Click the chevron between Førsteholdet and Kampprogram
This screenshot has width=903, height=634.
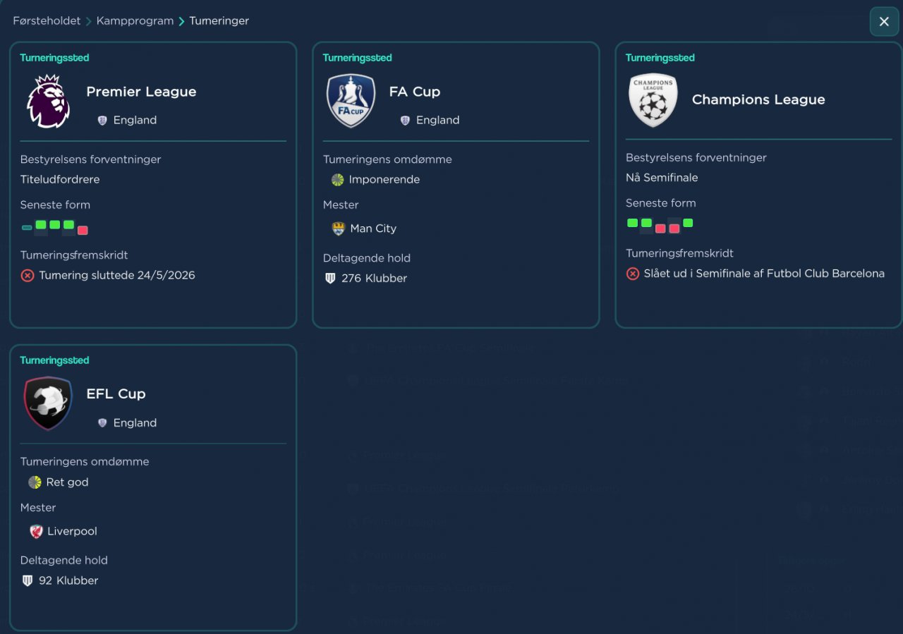[89, 21]
